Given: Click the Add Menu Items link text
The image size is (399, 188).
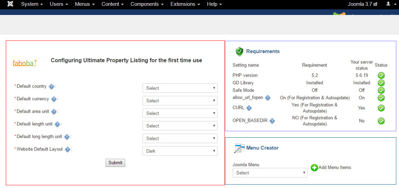Looking at the screenshot, I should pyautogui.click(x=335, y=168).
